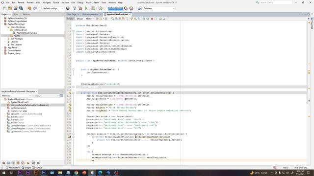
Task: Collapse the AppNotifikasiEmail constructor fold
Action: (74, 69)
